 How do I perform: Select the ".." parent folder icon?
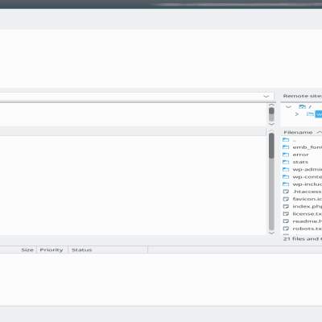(x=286, y=140)
